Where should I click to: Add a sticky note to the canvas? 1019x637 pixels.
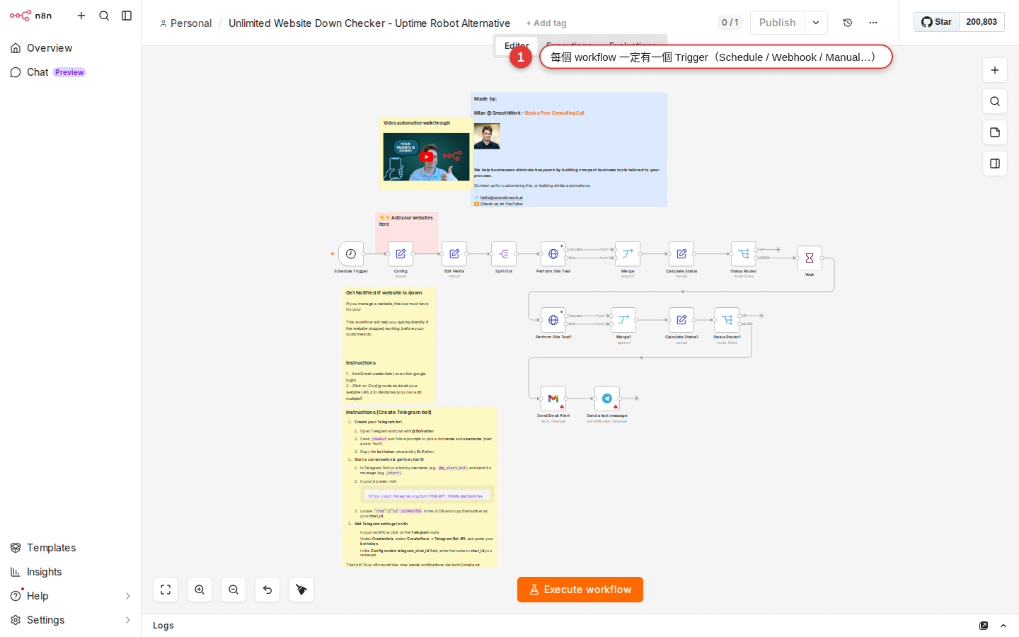pos(995,132)
